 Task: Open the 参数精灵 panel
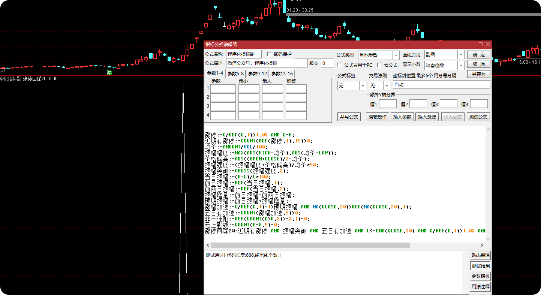pos(480,276)
